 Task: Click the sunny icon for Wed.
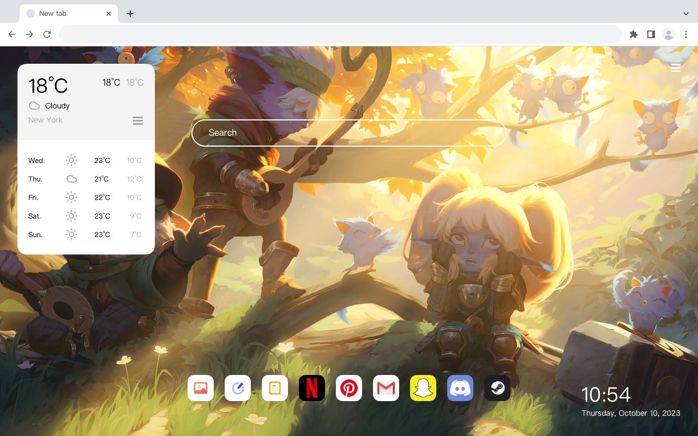pyautogui.click(x=71, y=160)
